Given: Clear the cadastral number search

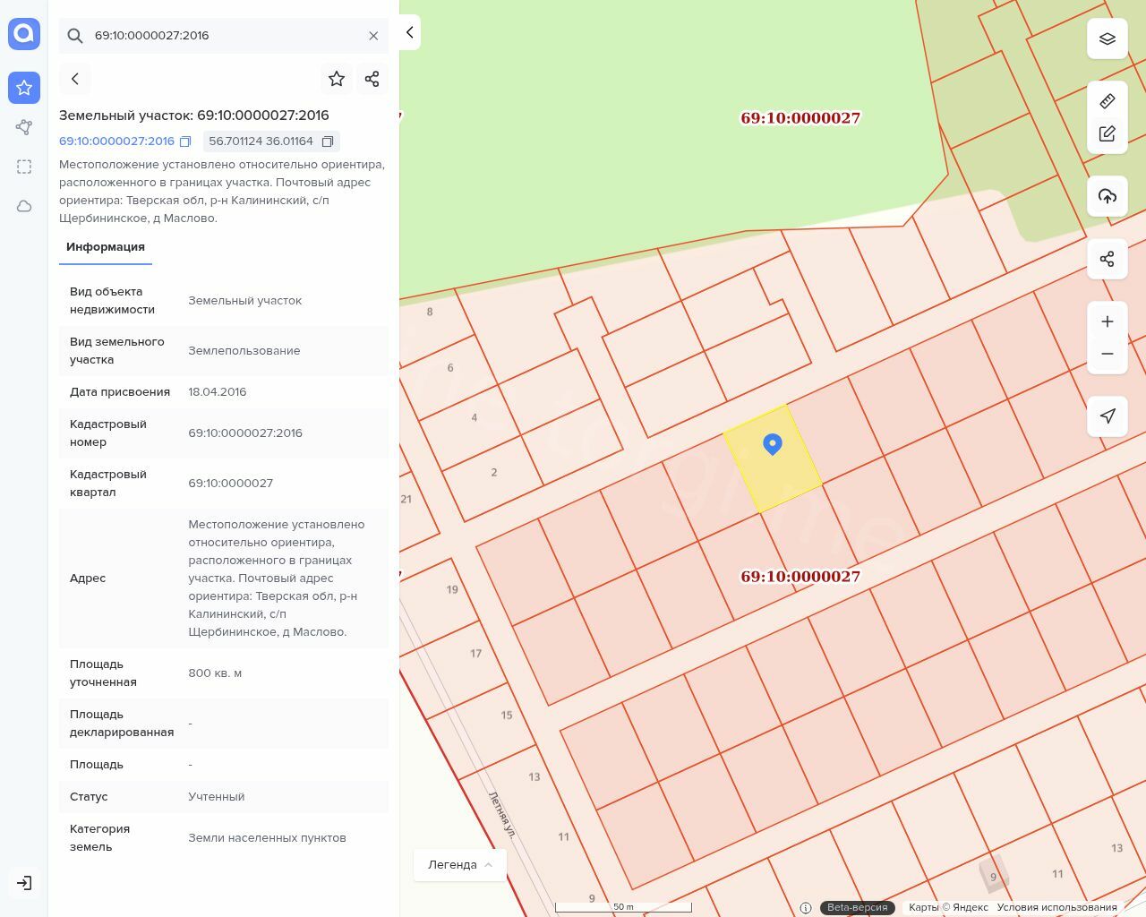Looking at the screenshot, I should click(x=373, y=36).
